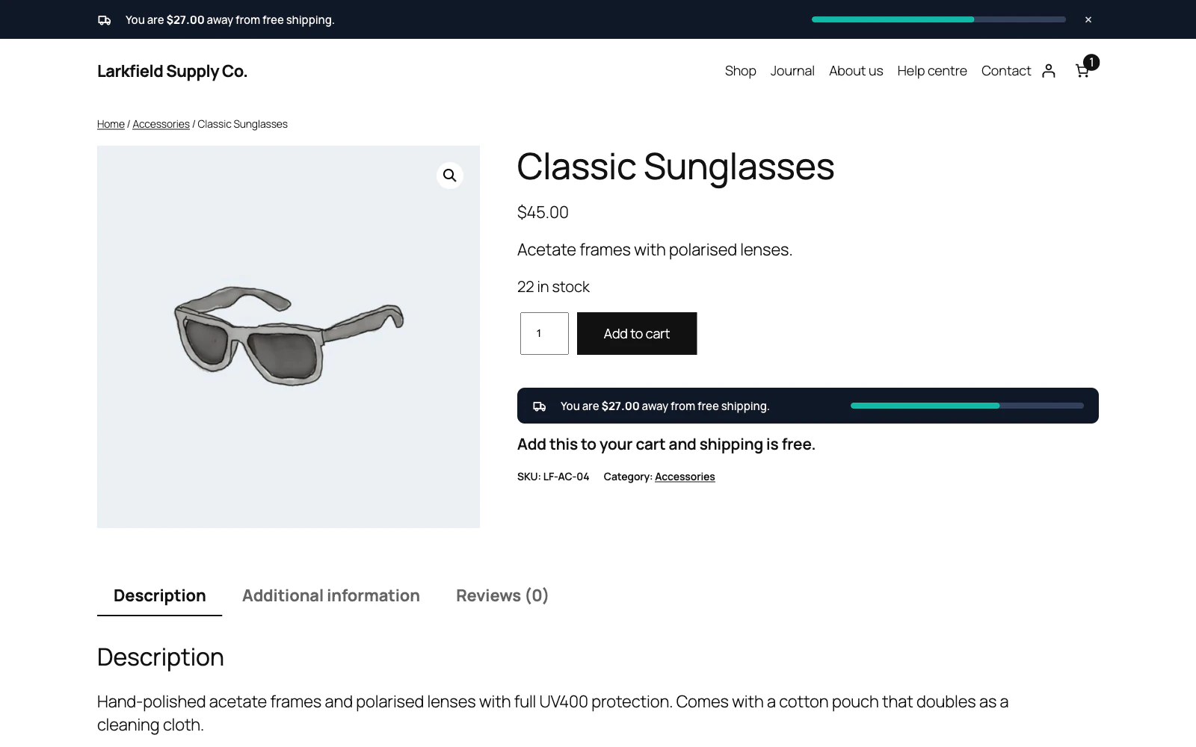Click the top banner shipping progress bar
This screenshot has height=747, width=1196.
[x=939, y=19]
